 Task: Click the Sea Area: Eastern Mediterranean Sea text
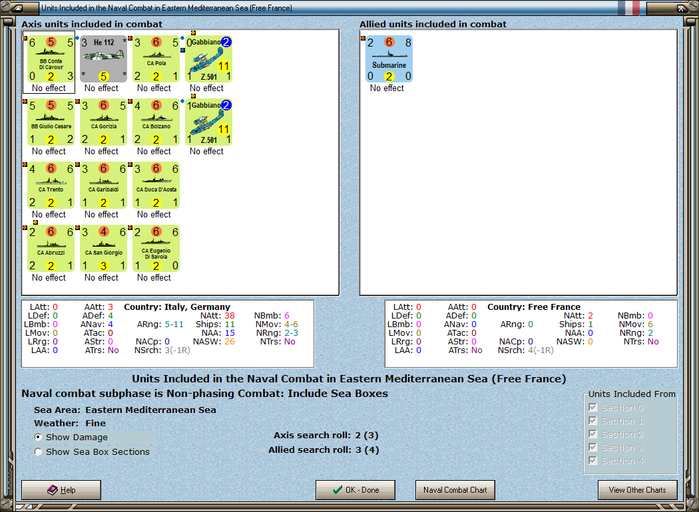pyautogui.click(x=125, y=410)
